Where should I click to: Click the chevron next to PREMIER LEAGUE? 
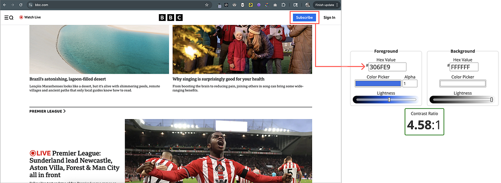pos(65,111)
